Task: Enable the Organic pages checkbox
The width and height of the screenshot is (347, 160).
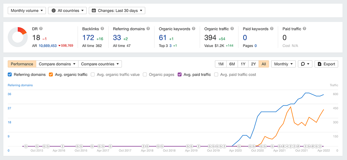Action: [x=145, y=74]
